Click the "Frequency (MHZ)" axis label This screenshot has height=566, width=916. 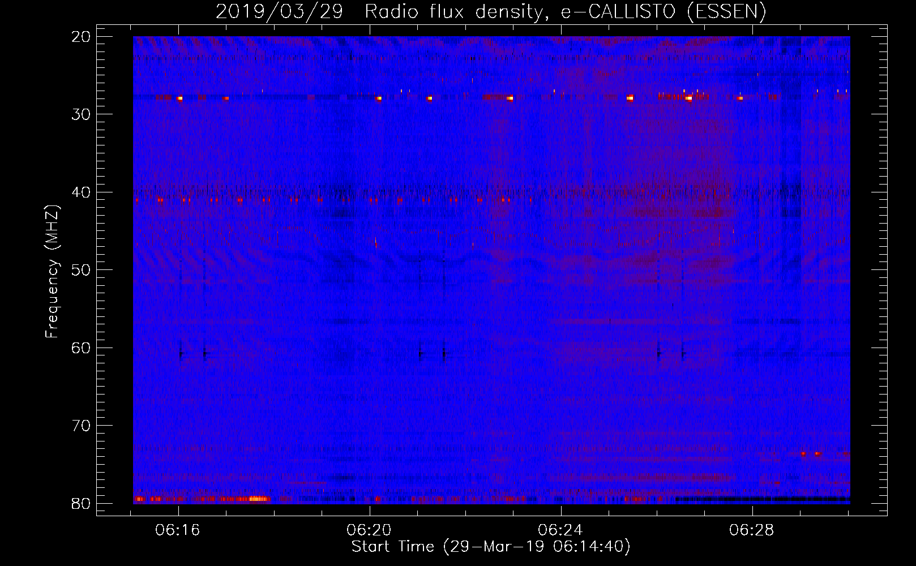pyautogui.click(x=52, y=272)
